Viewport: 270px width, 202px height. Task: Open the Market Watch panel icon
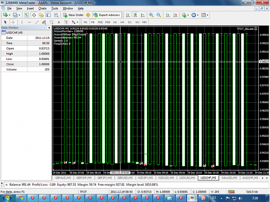click(x=26, y=15)
